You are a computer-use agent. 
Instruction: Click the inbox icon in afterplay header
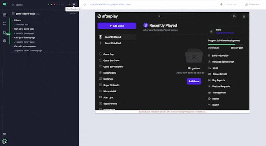234,16
